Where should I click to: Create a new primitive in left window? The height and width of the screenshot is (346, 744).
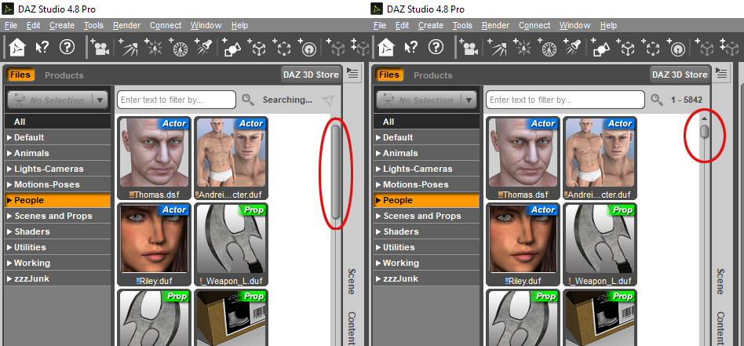pyautogui.click(x=232, y=46)
